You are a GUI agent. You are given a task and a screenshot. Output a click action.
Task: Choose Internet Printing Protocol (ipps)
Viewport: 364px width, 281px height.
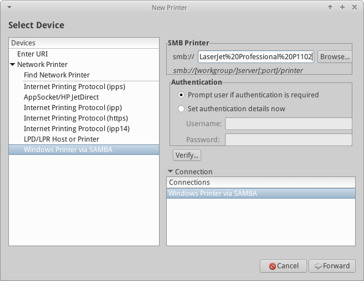click(x=74, y=86)
